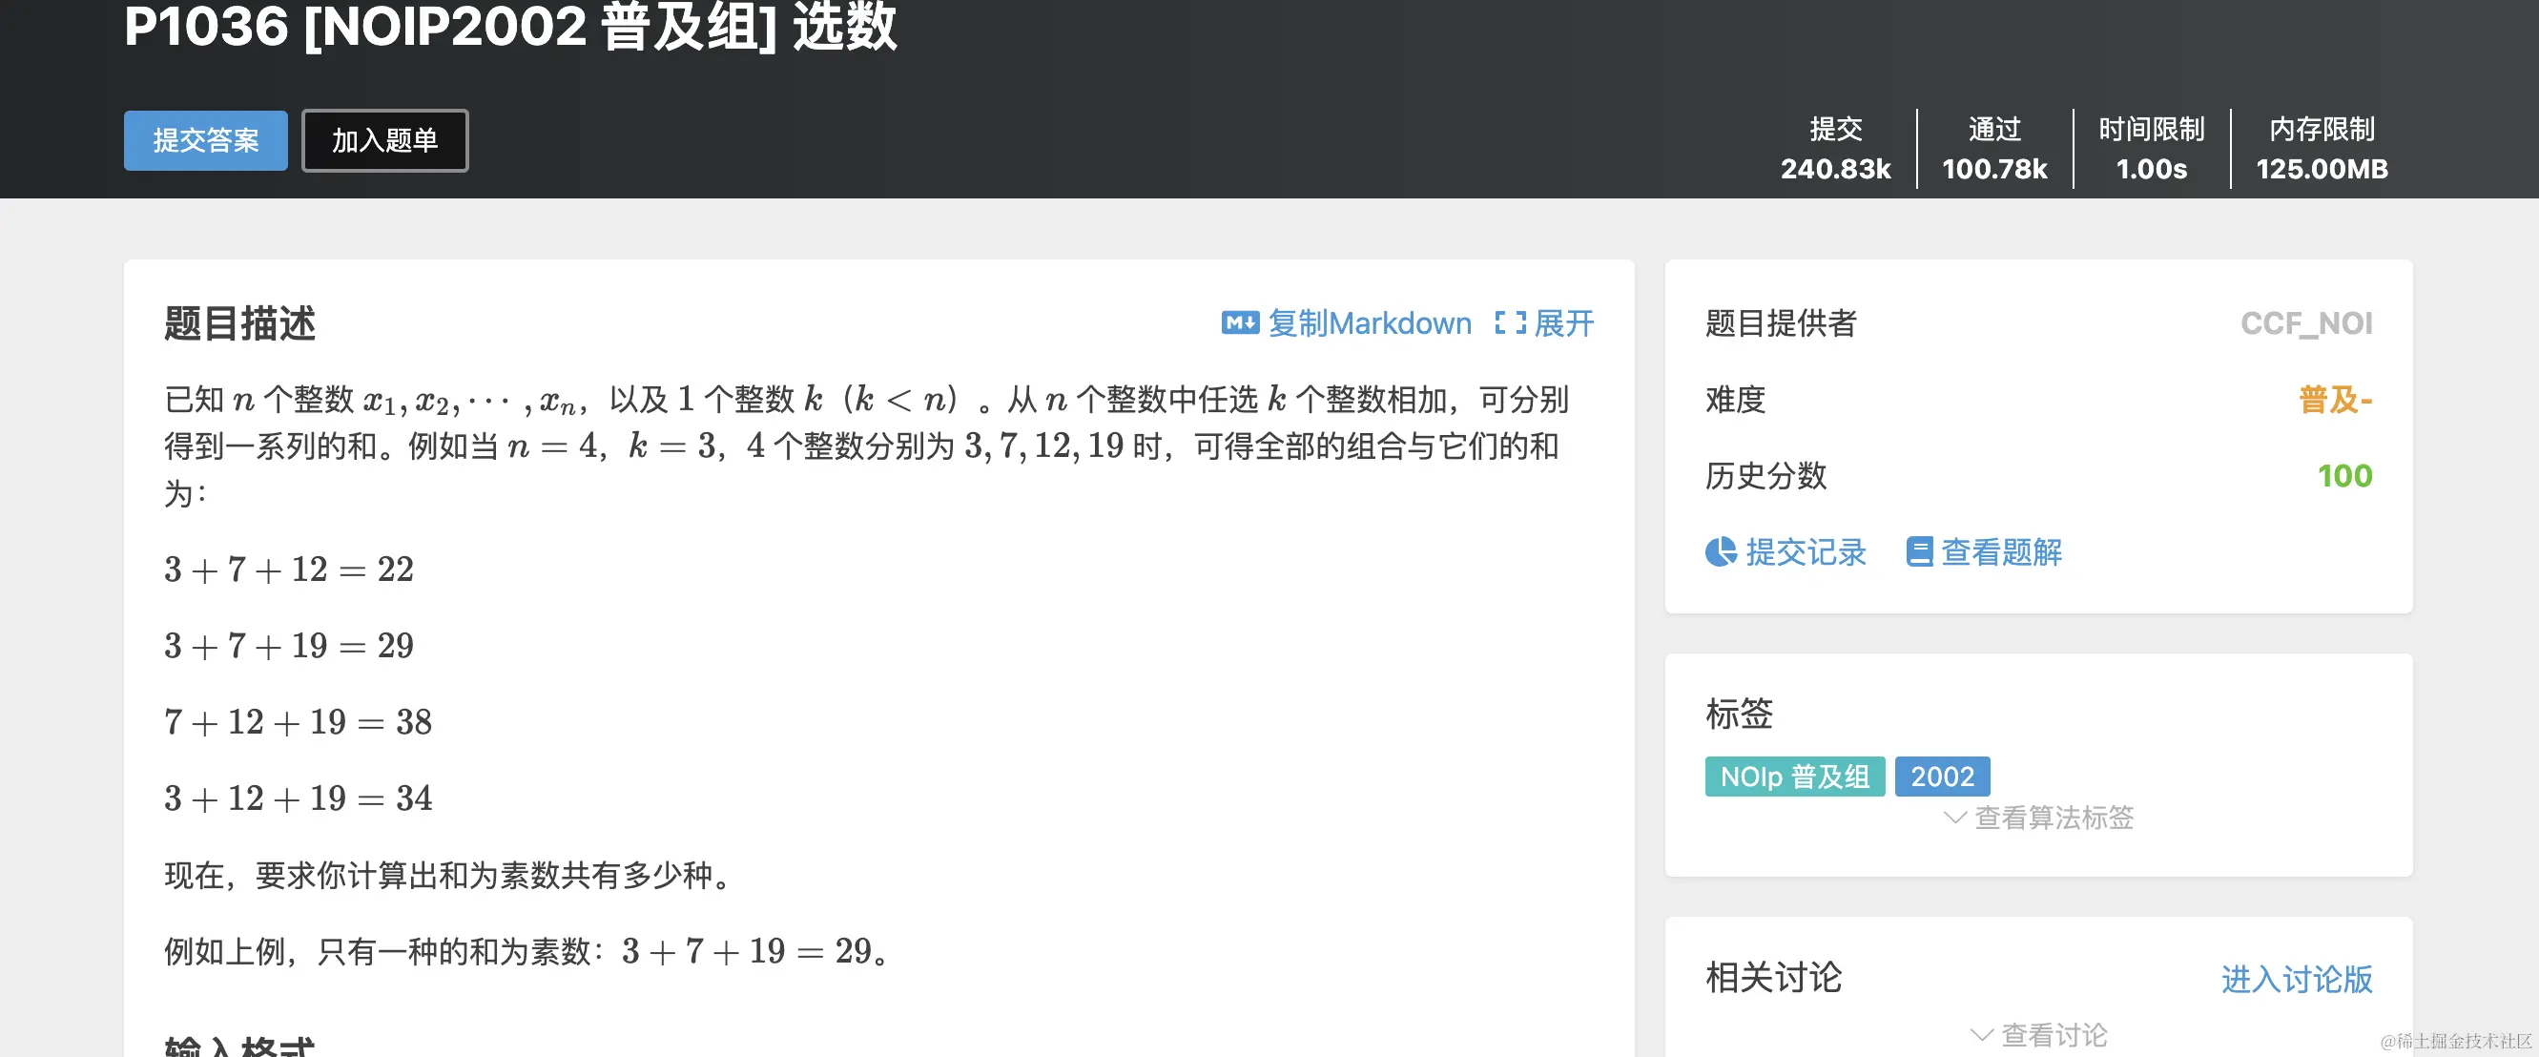The image size is (2539, 1057).
Task: Click the history score value 100
Action: pos(2343,475)
